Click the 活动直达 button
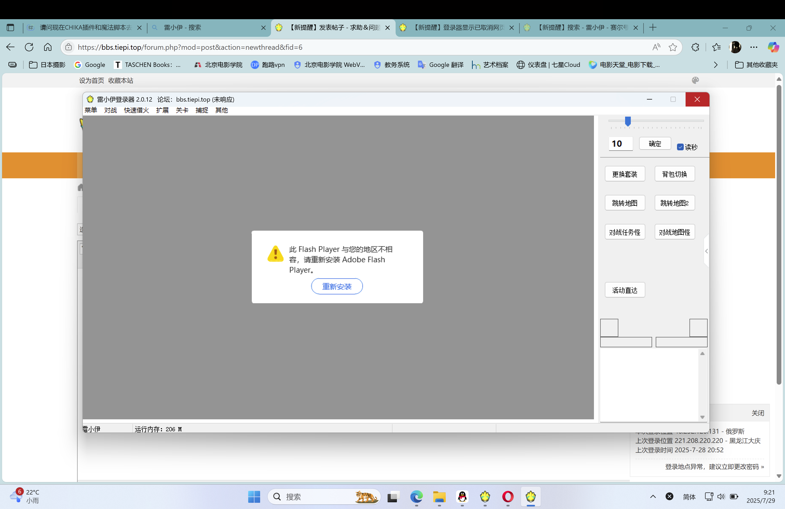 pos(625,290)
